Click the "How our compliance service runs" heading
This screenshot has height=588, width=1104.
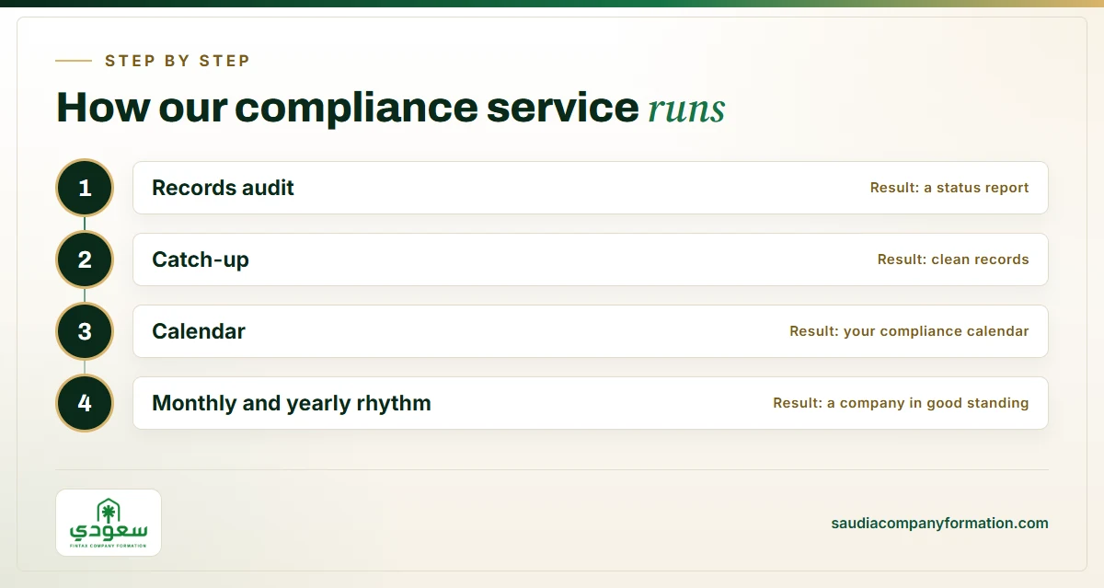(391, 108)
